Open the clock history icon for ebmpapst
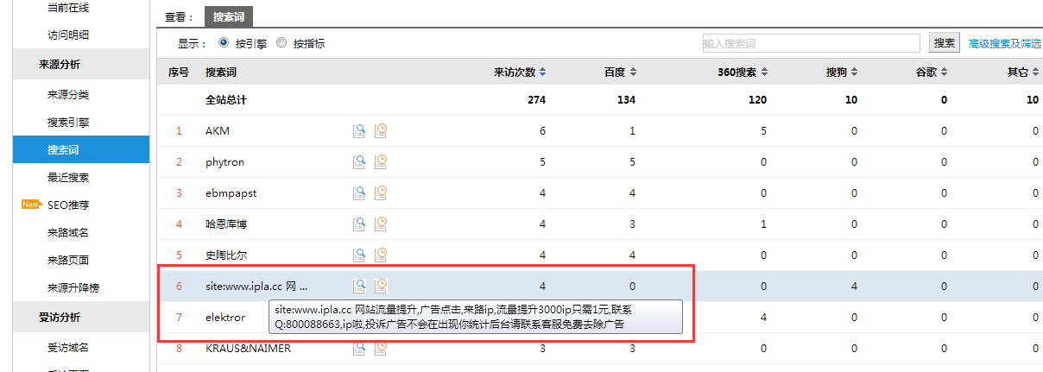 [x=381, y=193]
